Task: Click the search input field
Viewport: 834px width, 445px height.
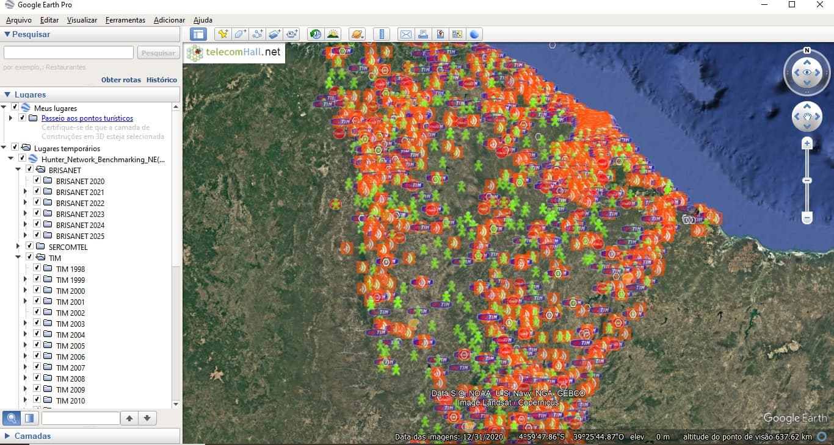Action: pyautogui.click(x=68, y=53)
